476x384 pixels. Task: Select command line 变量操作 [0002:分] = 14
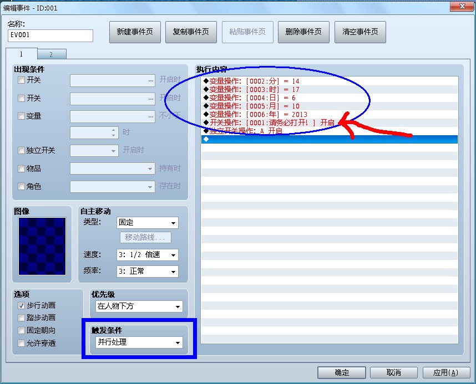coord(330,81)
